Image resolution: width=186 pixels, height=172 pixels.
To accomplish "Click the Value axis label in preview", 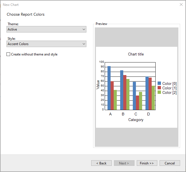I will 98,85.
